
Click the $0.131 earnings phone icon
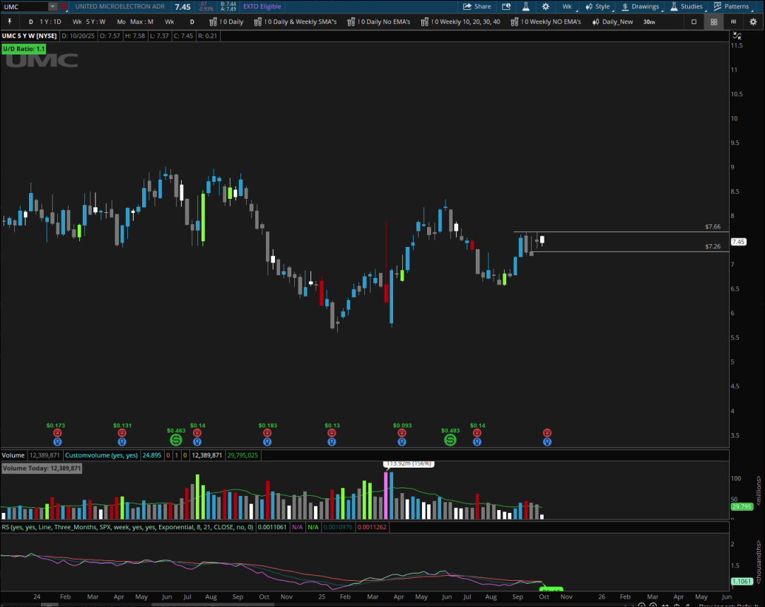(122, 433)
